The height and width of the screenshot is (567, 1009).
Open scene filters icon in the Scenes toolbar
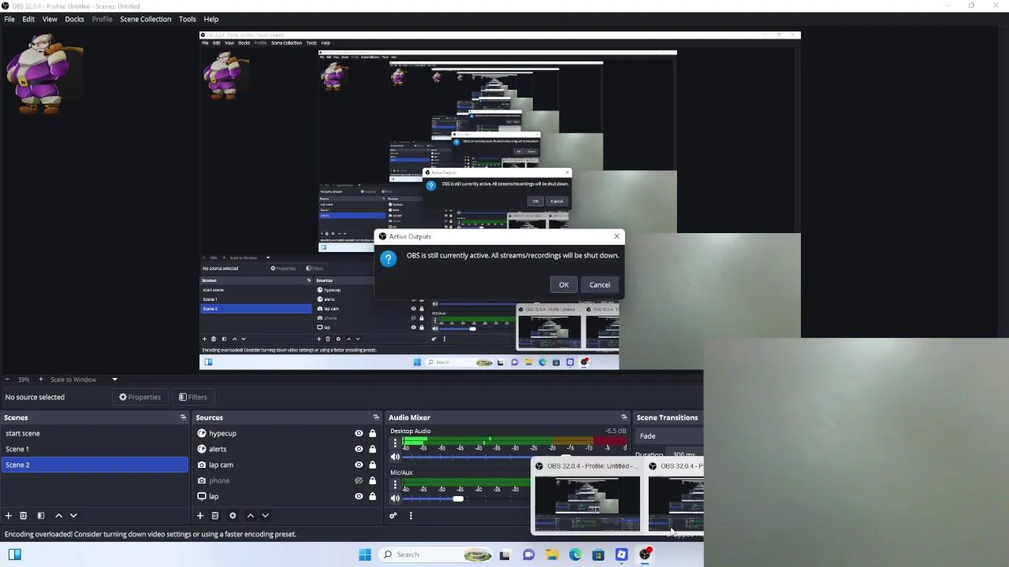pos(40,516)
